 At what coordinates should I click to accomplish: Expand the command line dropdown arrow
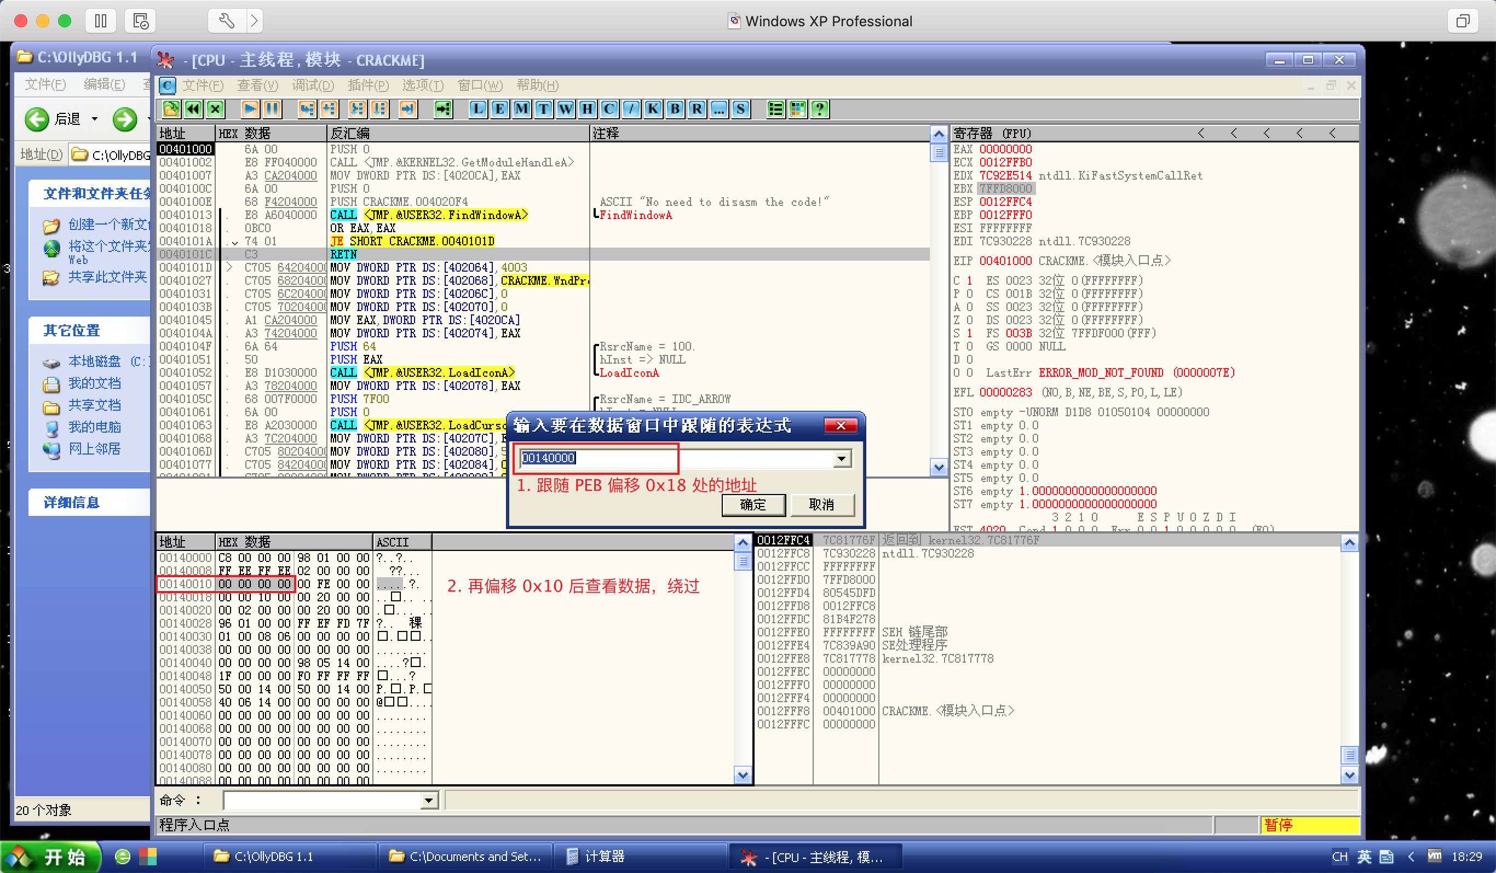tap(428, 801)
